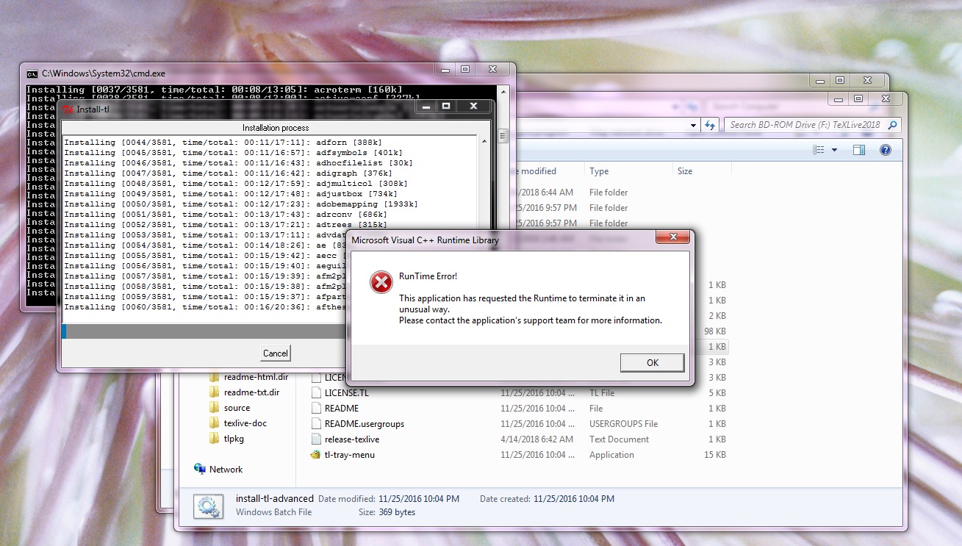This screenshot has width=962, height=546.
Task: Click the cmd.exe vertical scrollbar thumb
Action: pyautogui.click(x=503, y=136)
